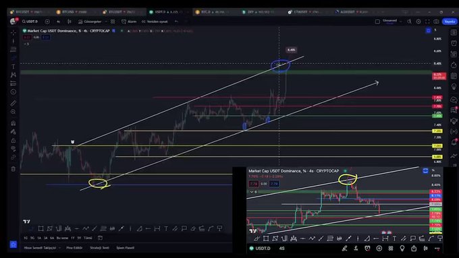Open the USDT.D symbol search field

[x=30, y=22]
